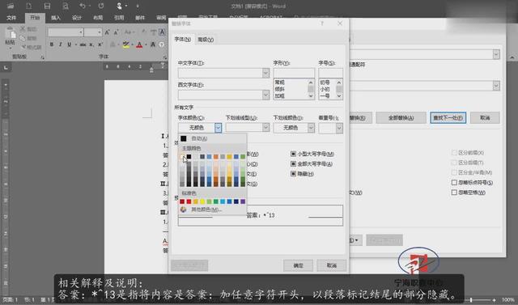Switch to the Design (设计) ribbon tab
The image size is (518, 305).
point(77,18)
